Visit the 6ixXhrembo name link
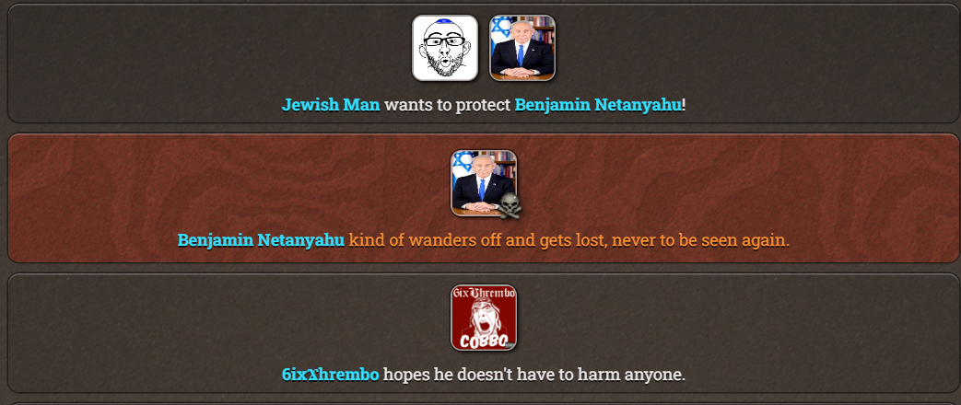This screenshot has height=405, width=961. point(331,374)
